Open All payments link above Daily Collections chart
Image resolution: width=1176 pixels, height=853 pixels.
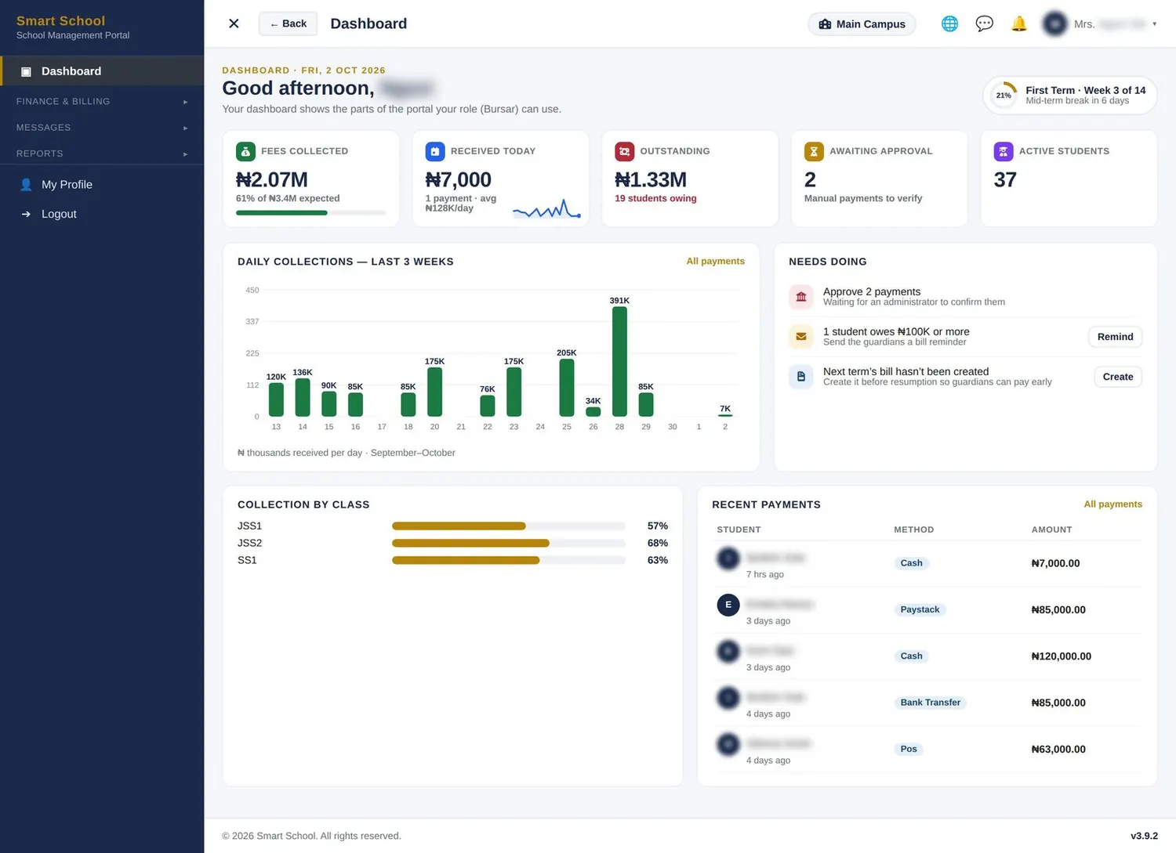715,262
